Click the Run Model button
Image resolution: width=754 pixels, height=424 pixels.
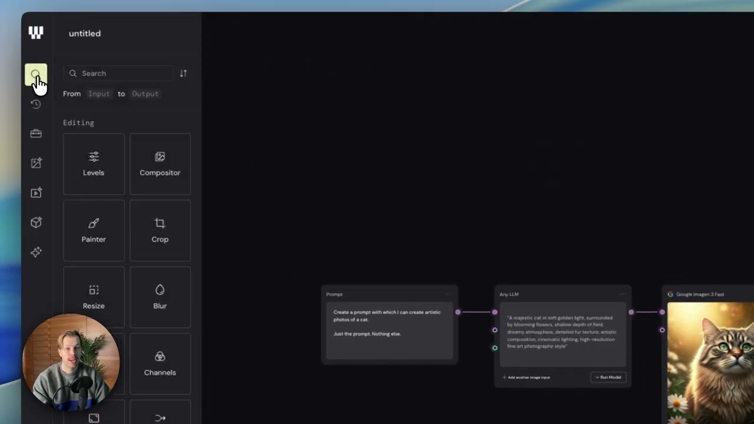click(608, 377)
